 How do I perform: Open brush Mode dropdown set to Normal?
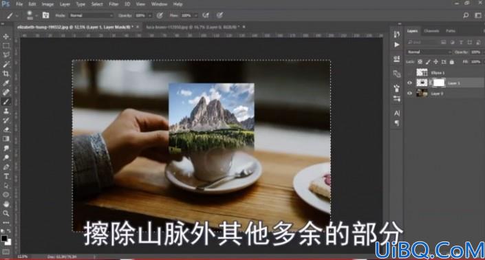(x=91, y=15)
